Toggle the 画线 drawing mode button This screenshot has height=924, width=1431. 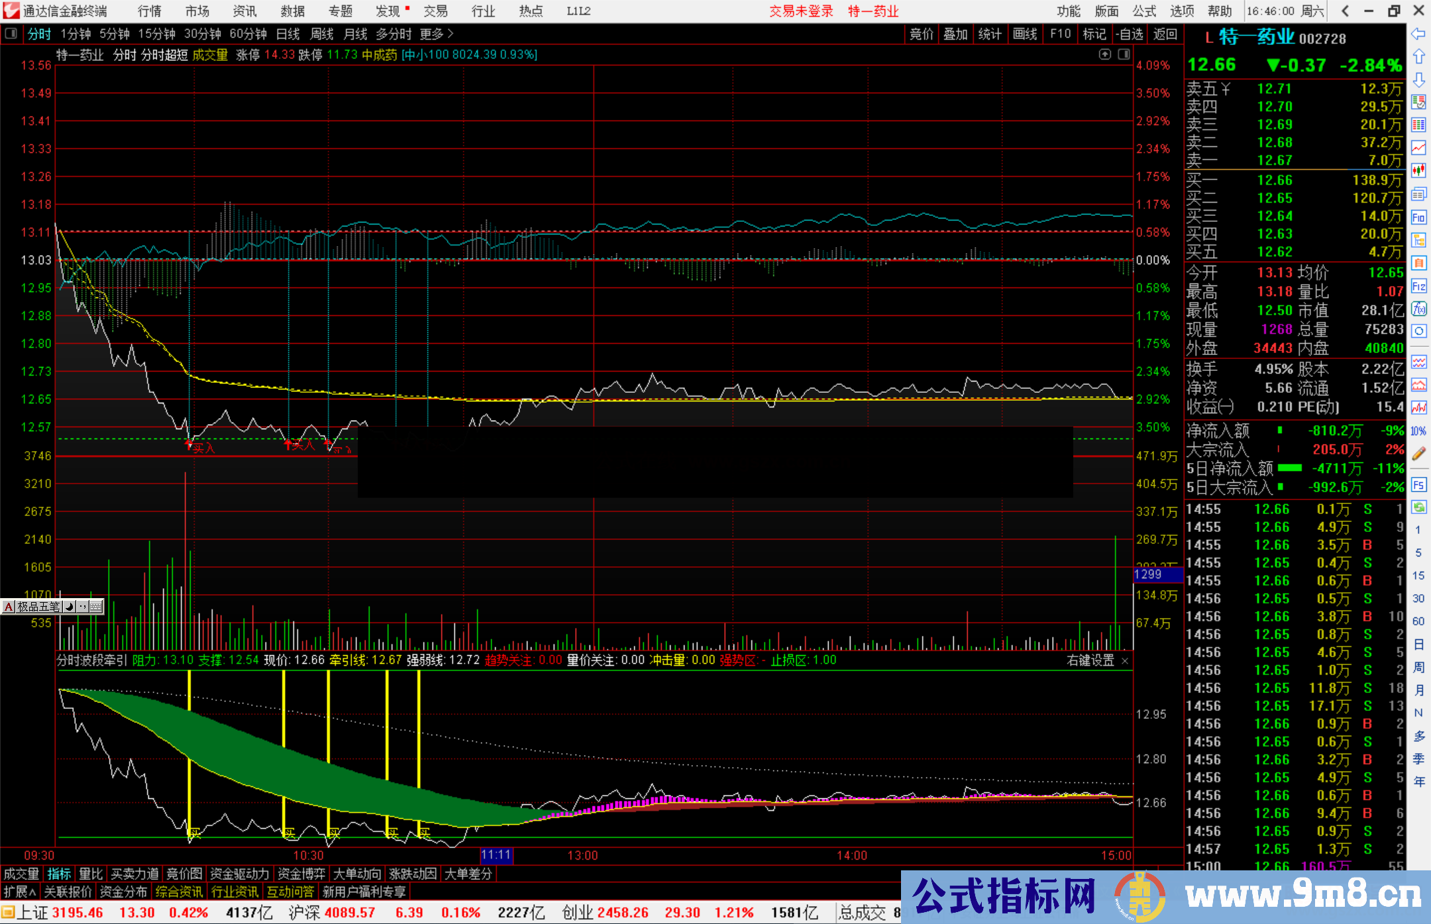point(1024,34)
